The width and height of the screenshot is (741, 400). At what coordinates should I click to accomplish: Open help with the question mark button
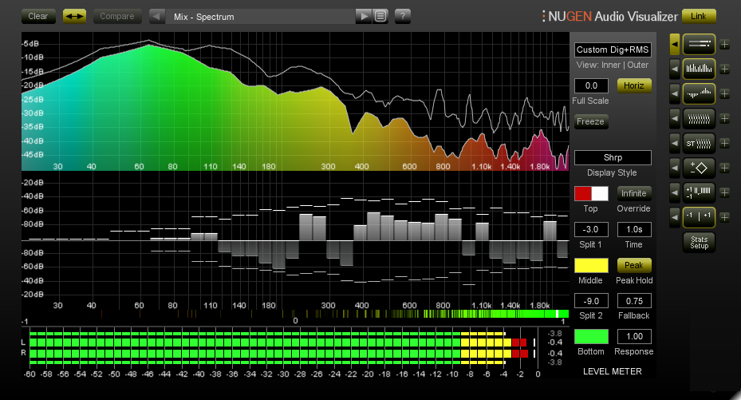point(402,16)
